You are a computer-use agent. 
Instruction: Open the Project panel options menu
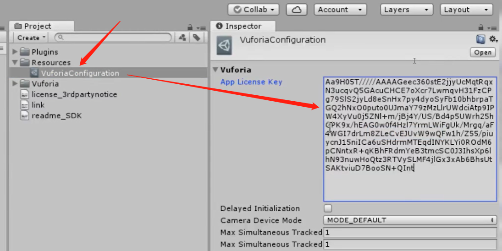201,28
